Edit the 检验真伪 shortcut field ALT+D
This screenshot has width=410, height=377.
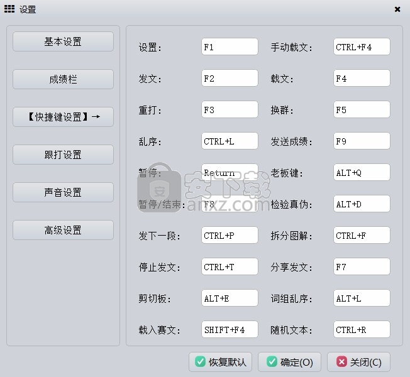(362, 204)
